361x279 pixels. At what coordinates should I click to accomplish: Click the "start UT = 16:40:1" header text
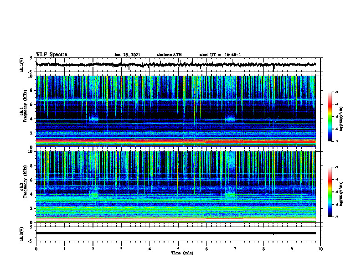pos(220,55)
